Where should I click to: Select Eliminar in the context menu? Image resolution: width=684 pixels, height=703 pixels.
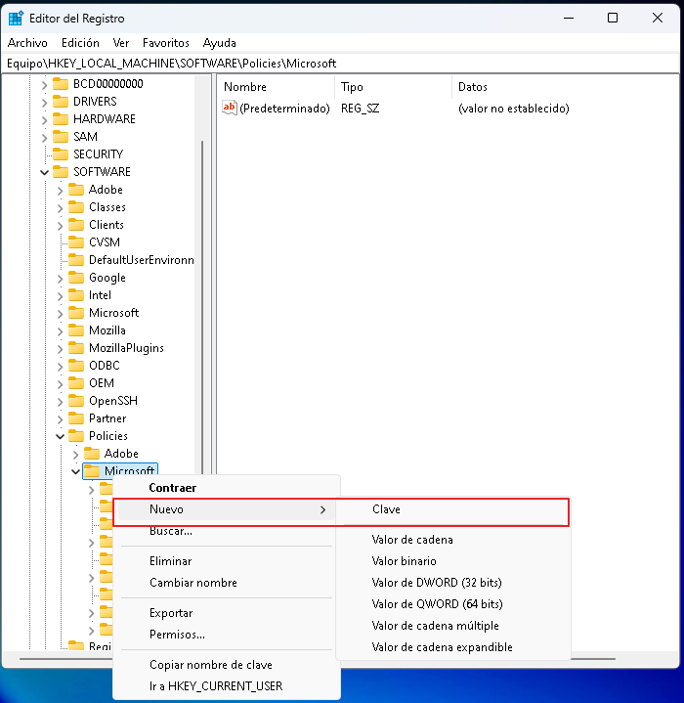tap(227, 561)
